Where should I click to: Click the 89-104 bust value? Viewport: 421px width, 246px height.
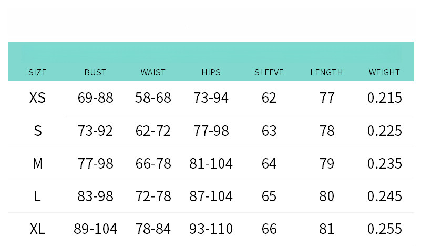click(x=95, y=229)
